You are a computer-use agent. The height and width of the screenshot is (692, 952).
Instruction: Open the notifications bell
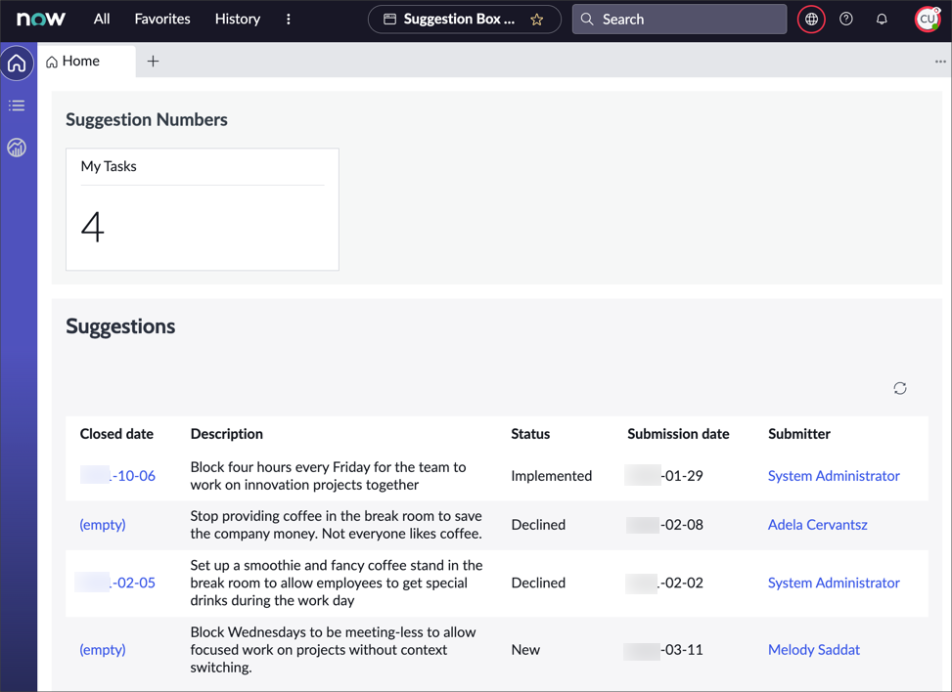pyautogui.click(x=882, y=19)
